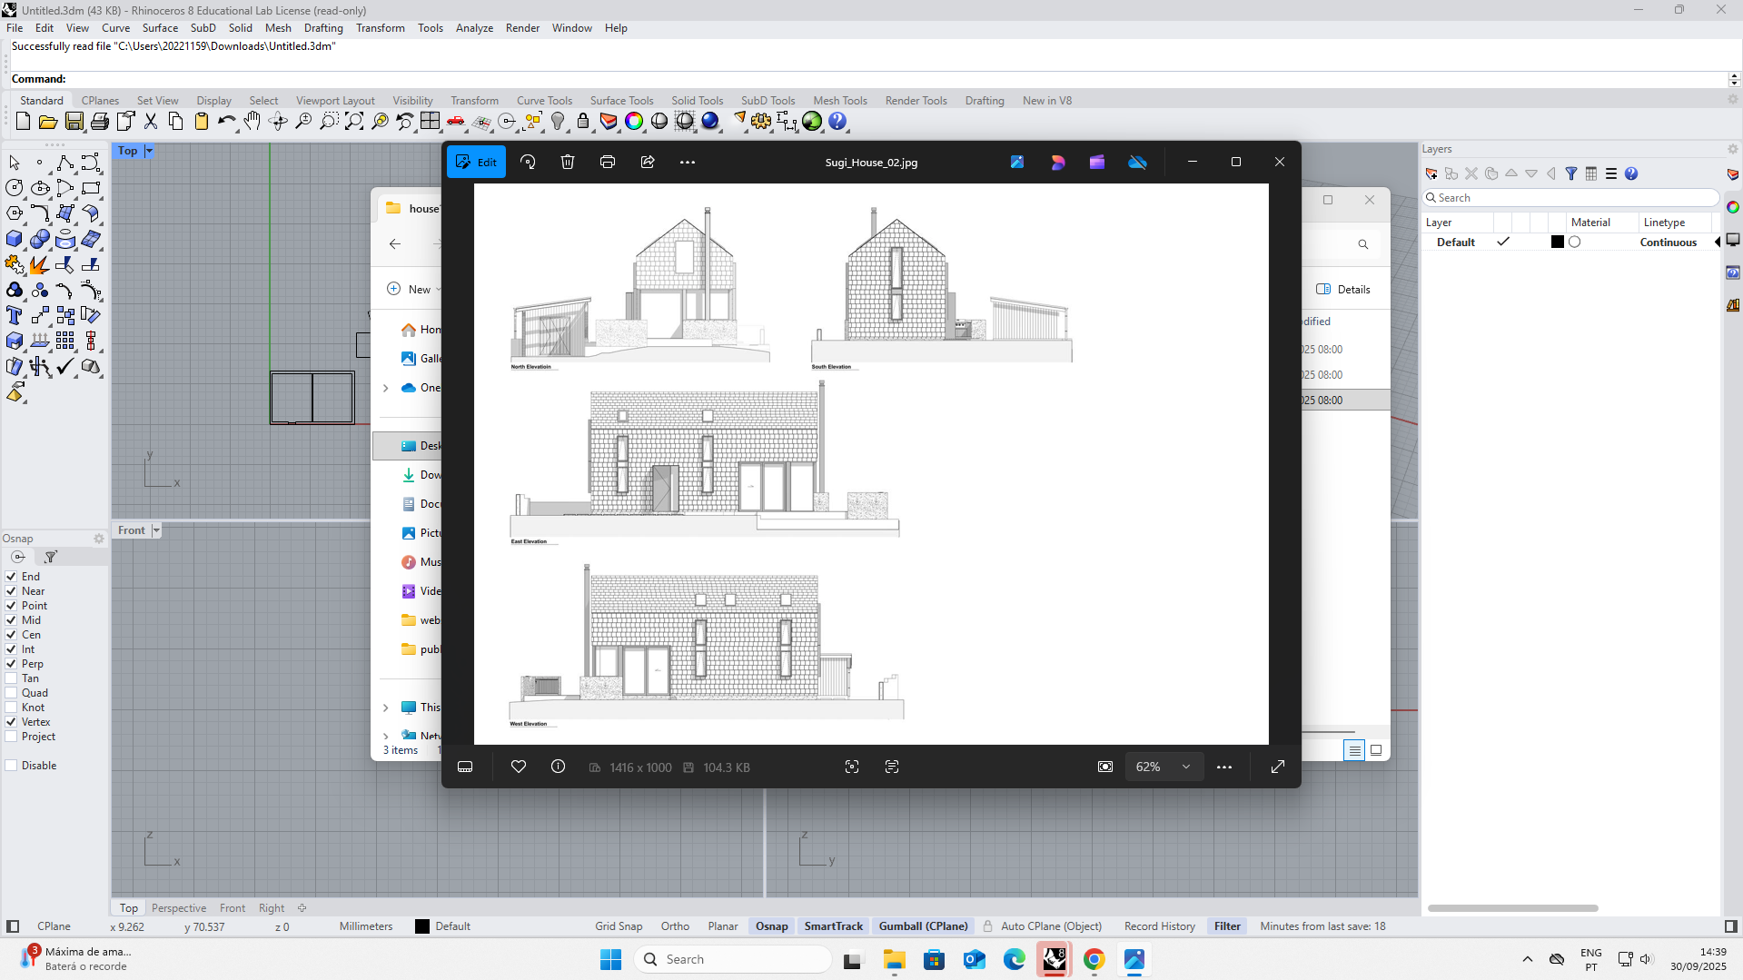This screenshot has height=980, width=1743.
Task: Switch to the Surface Tools tab
Action: 621,100
